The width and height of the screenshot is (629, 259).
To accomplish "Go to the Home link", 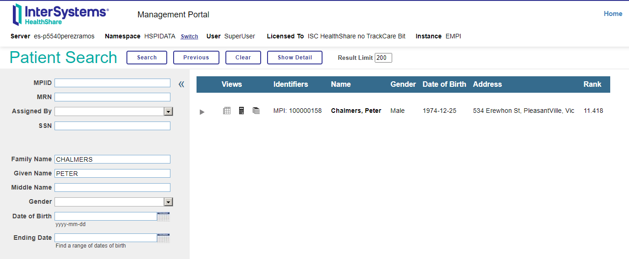I will 613,14.
